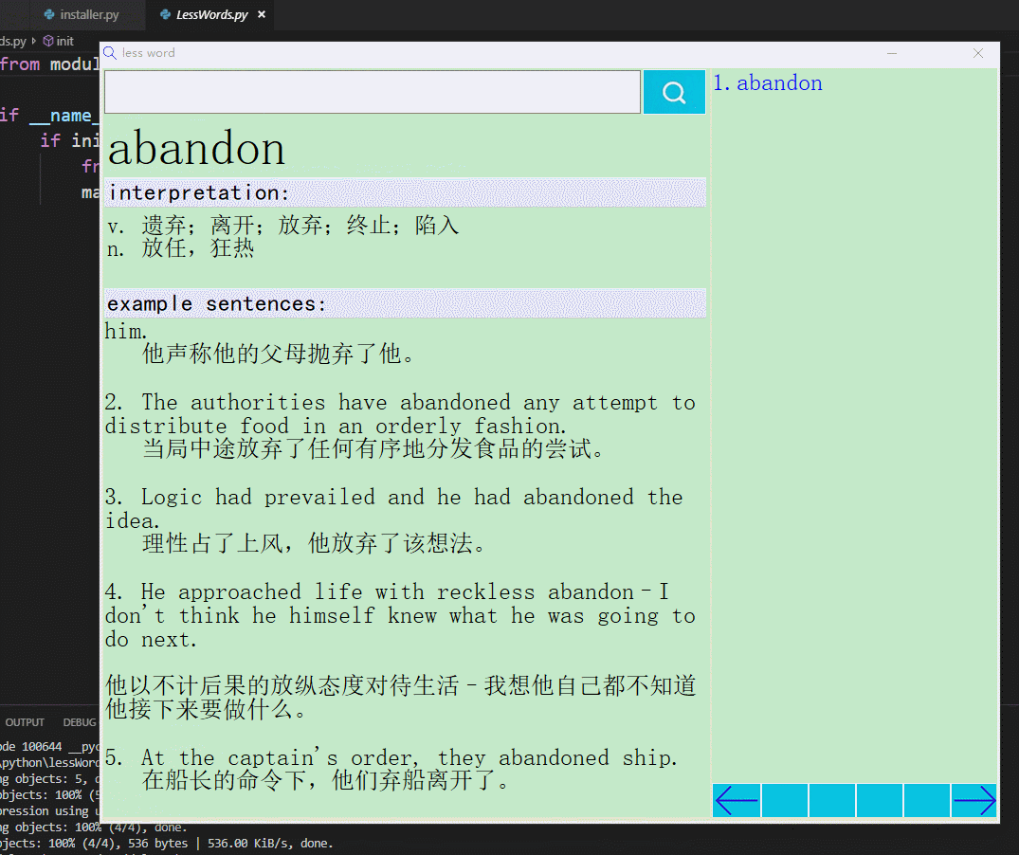Click the breadcrumb expander arrow before init
This screenshot has height=855, width=1019.
tap(34, 41)
